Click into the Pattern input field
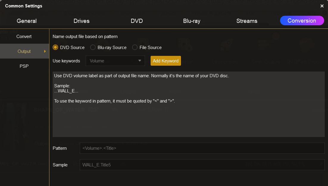 (202, 148)
